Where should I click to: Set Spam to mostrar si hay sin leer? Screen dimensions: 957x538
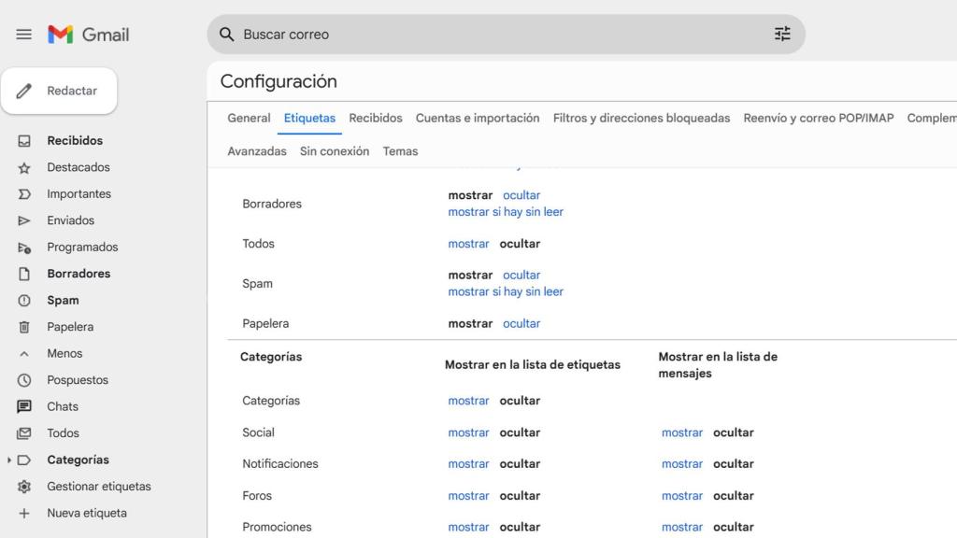506,291
